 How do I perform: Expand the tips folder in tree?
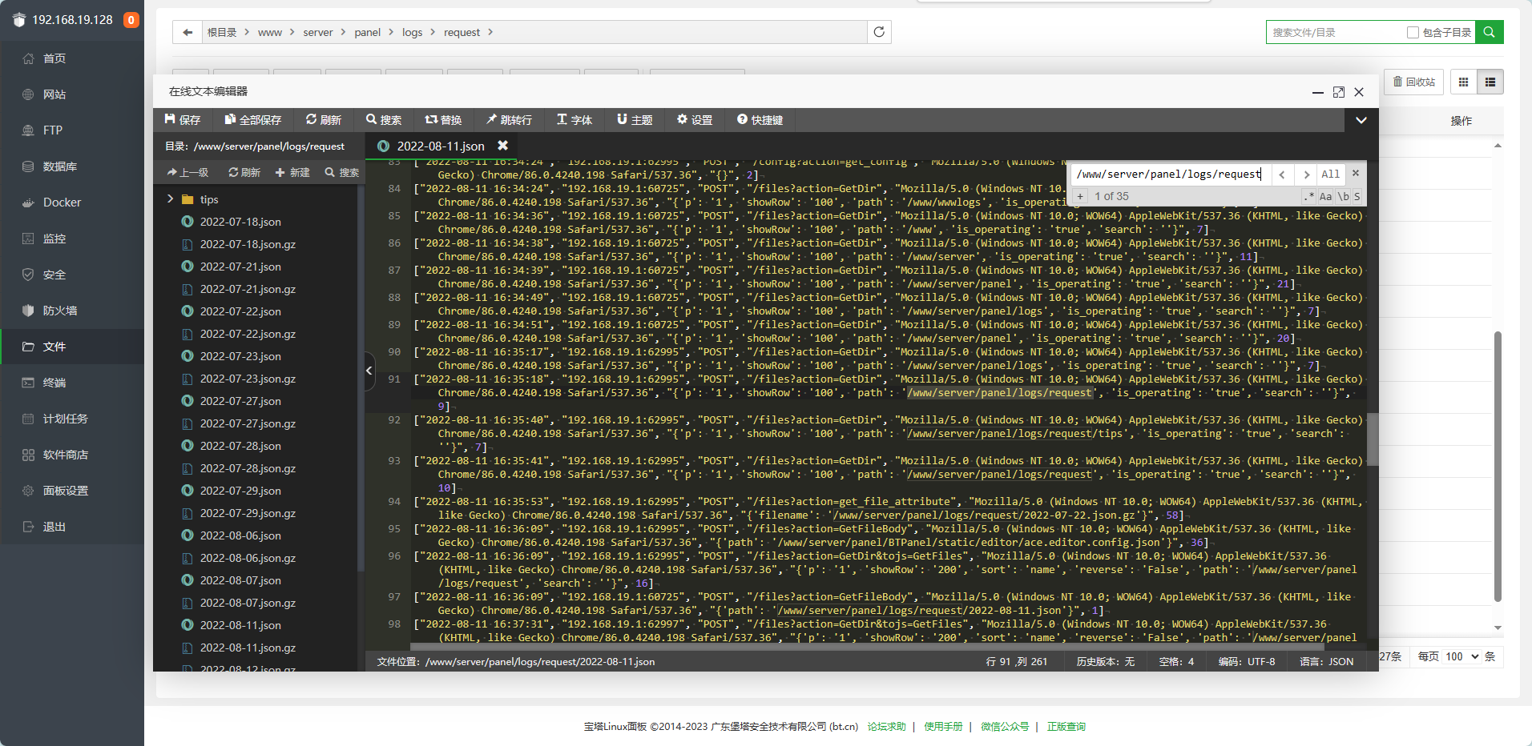tap(170, 199)
